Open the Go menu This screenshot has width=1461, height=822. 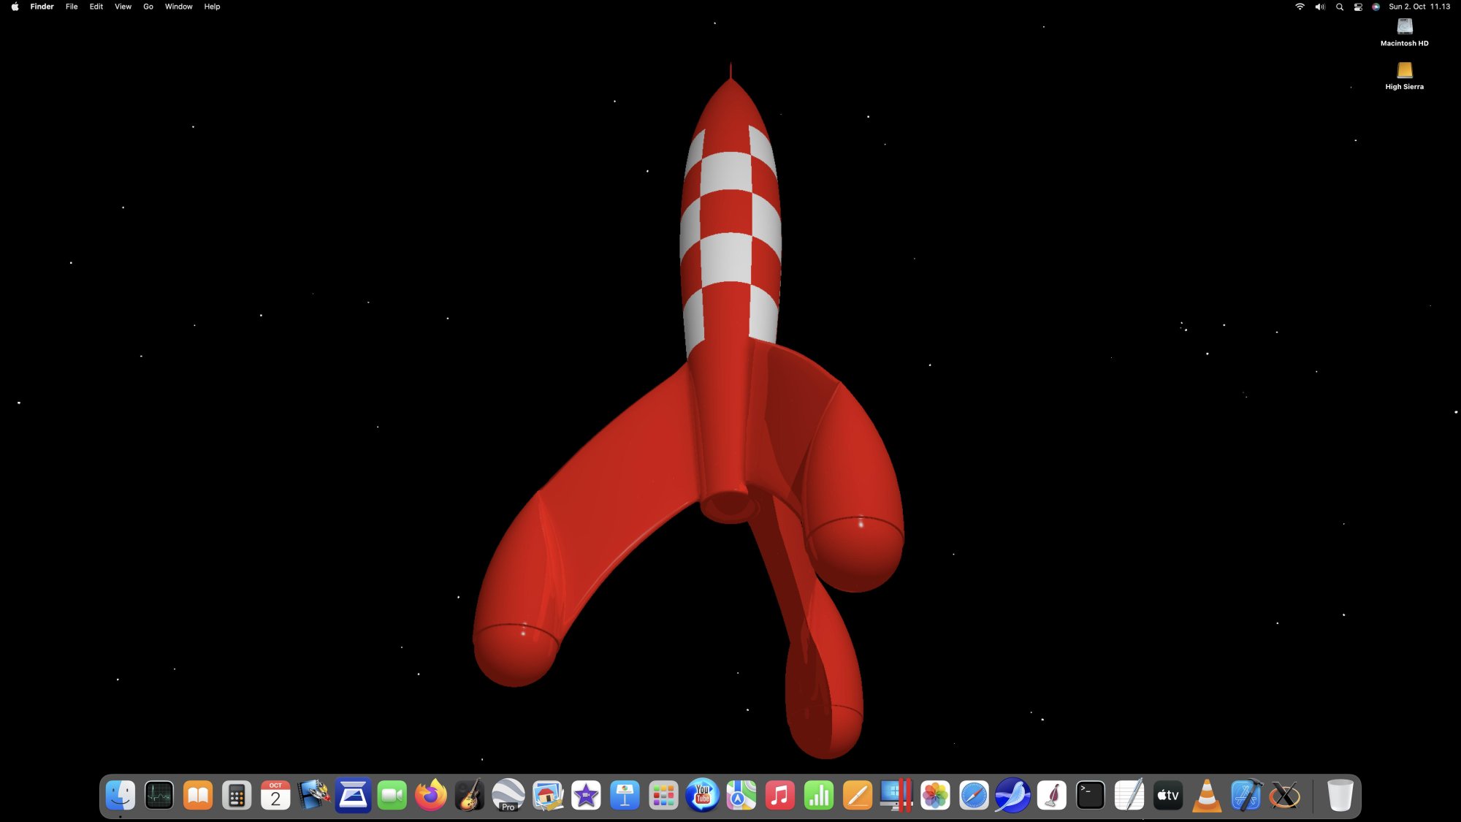coord(148,7)
